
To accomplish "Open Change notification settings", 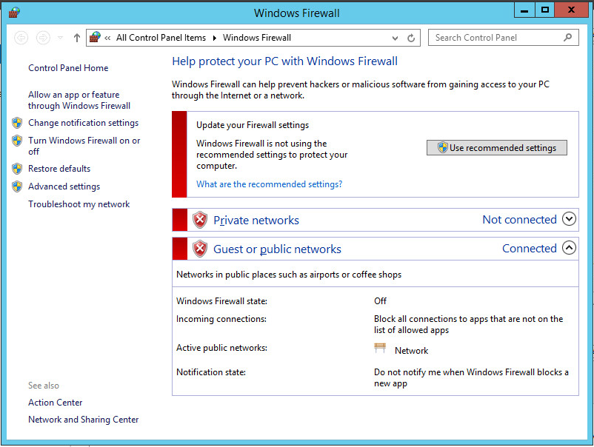I will pos(84,123).
